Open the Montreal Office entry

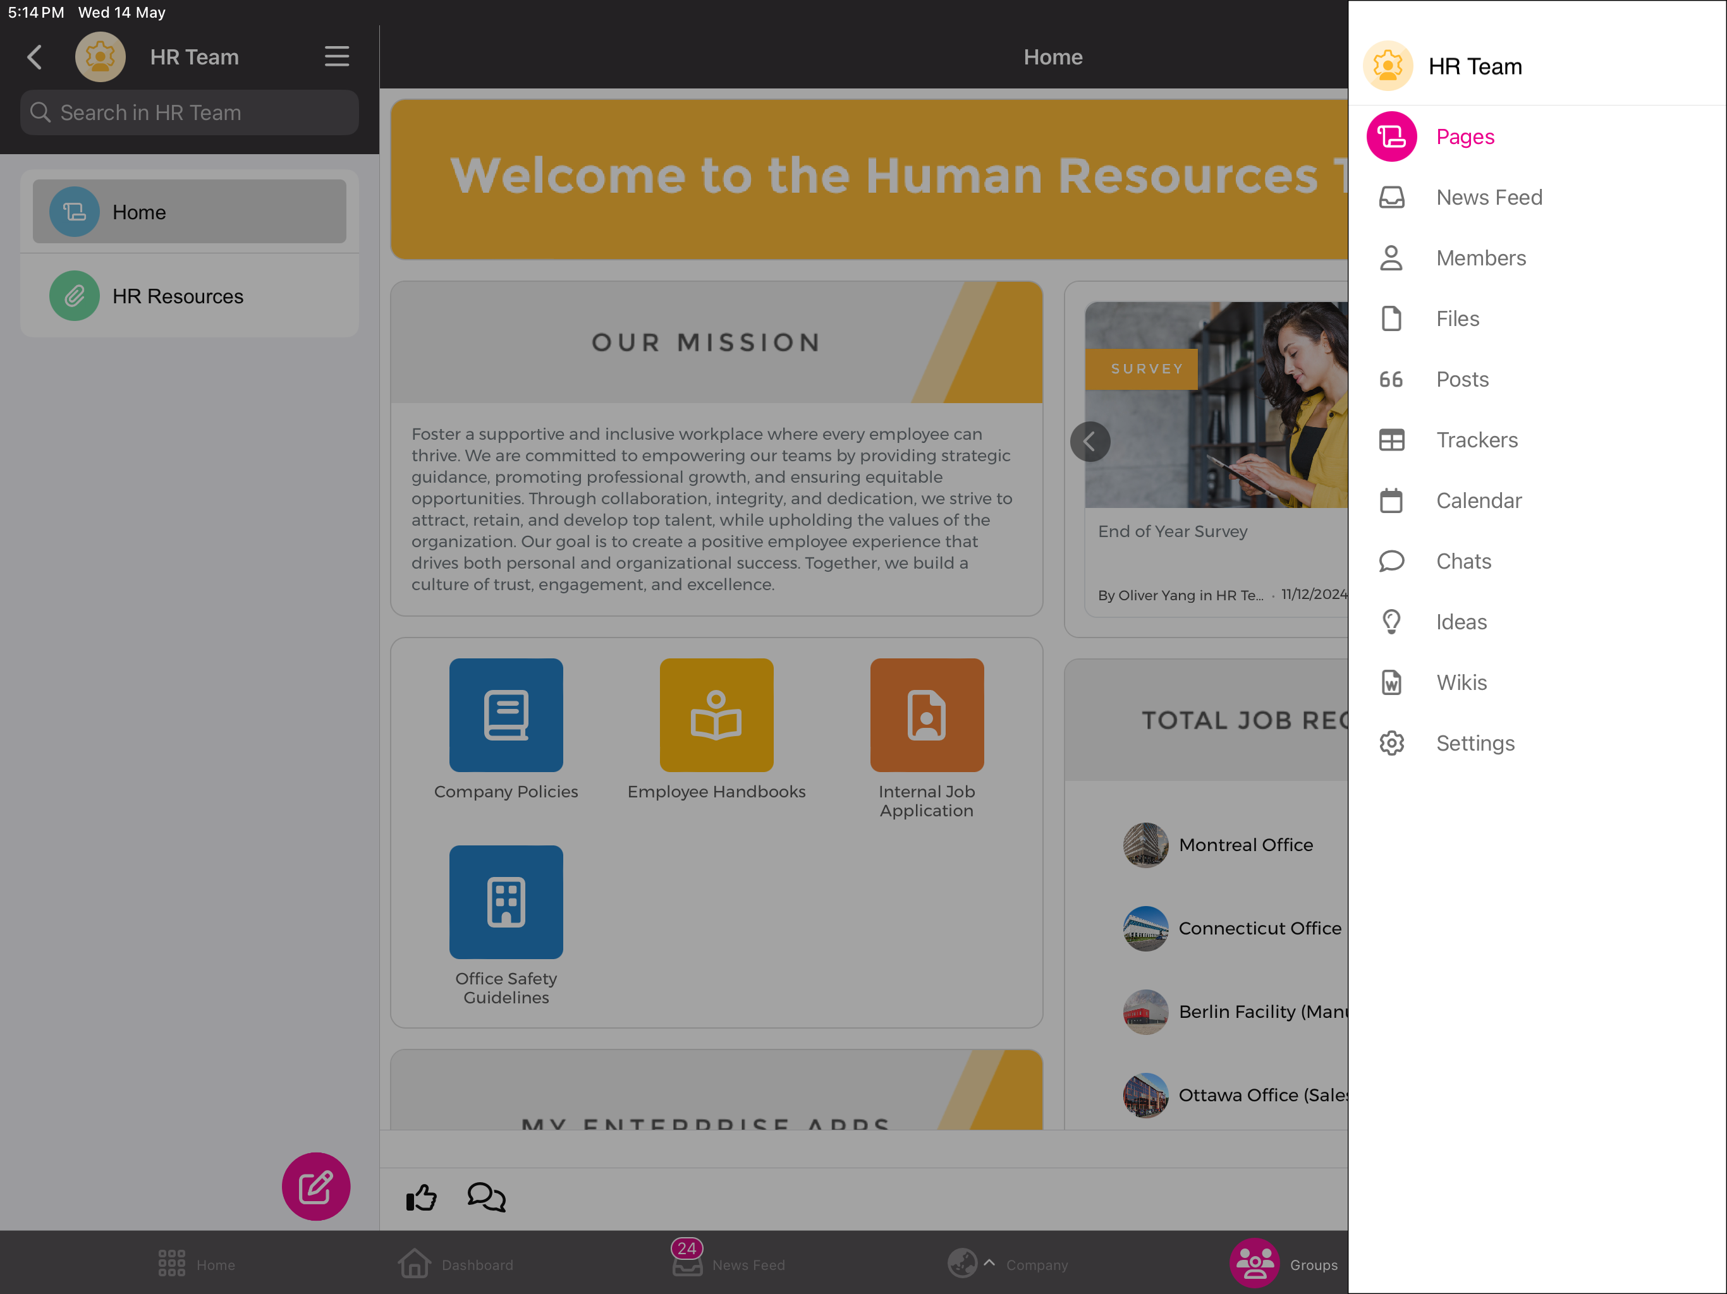coord(1245,845)
